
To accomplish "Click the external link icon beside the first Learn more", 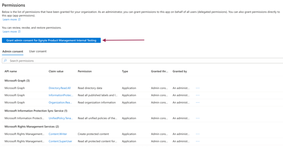I will [x=19, y=19].
